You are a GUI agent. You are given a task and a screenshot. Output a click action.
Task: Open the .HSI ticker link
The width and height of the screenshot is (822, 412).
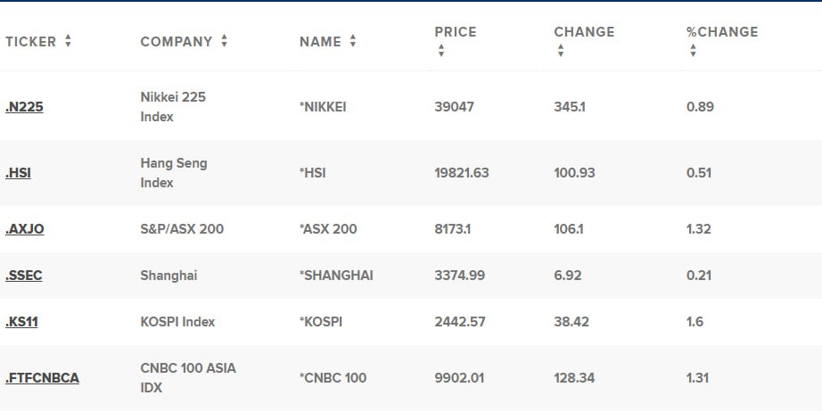tap(18, 173)
